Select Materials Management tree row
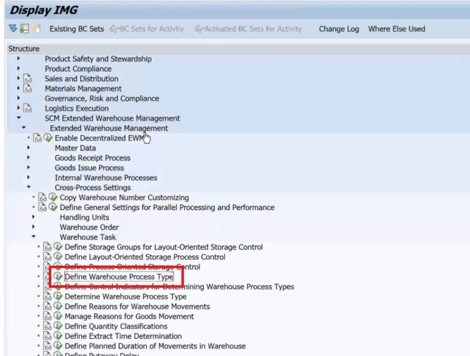This screenshot has width=470, height=356. [83, 89]
